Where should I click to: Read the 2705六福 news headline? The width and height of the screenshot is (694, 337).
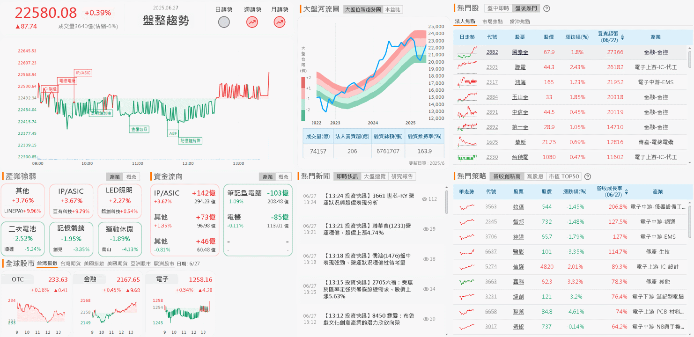(368, 289)
